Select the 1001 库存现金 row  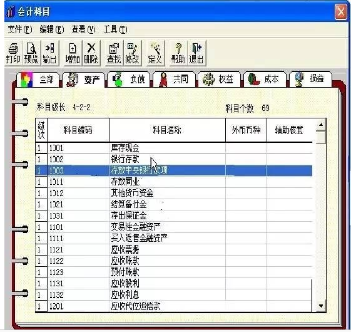(x=174, y=148)
